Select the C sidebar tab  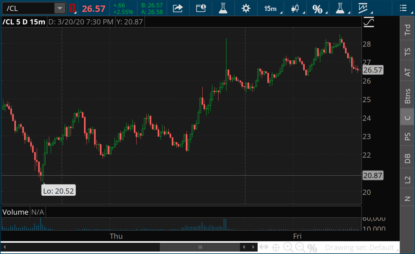tap(407, 118)
